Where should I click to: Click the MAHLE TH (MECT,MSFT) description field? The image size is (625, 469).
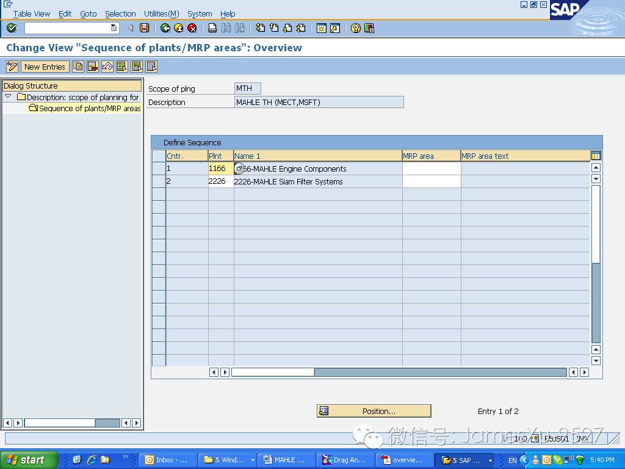click(319, 102)
